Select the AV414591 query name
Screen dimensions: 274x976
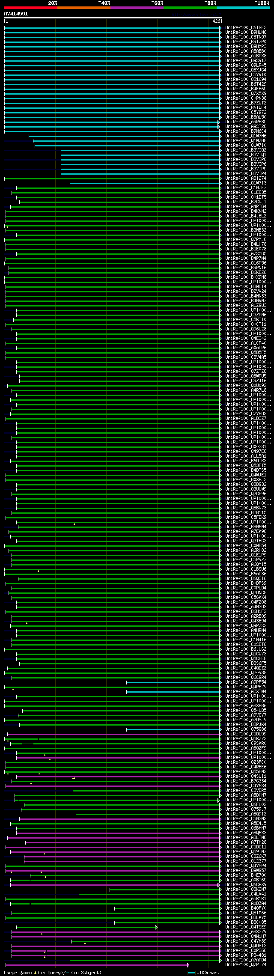[16, 14]
